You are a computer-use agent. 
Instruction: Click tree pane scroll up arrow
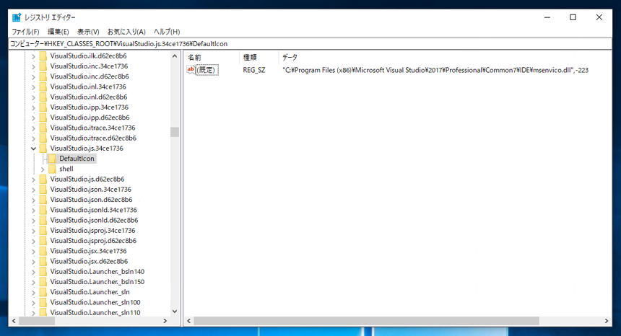coord(175,56)
